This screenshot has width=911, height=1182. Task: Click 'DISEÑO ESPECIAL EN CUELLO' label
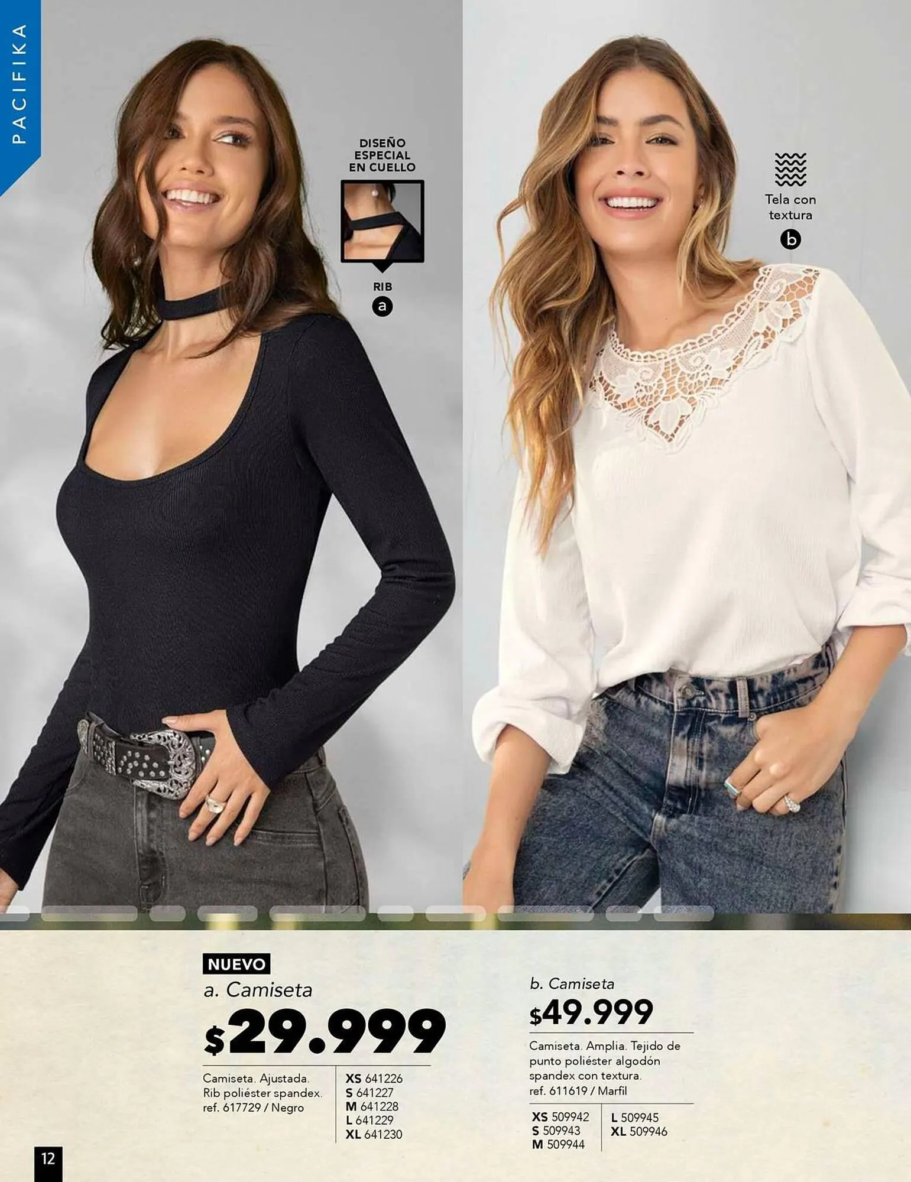click(x=382, y=155)
